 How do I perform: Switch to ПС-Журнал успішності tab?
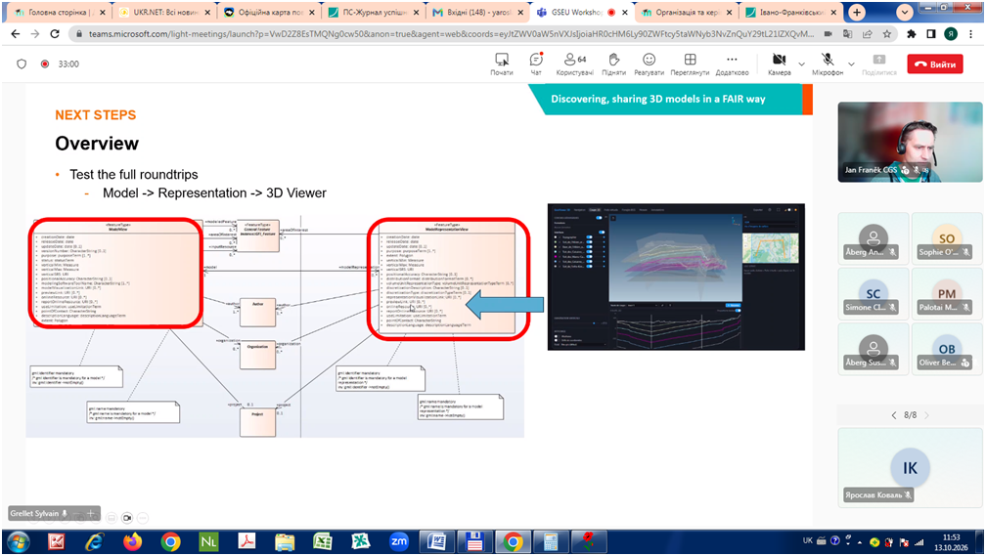[x=375, y=12]
